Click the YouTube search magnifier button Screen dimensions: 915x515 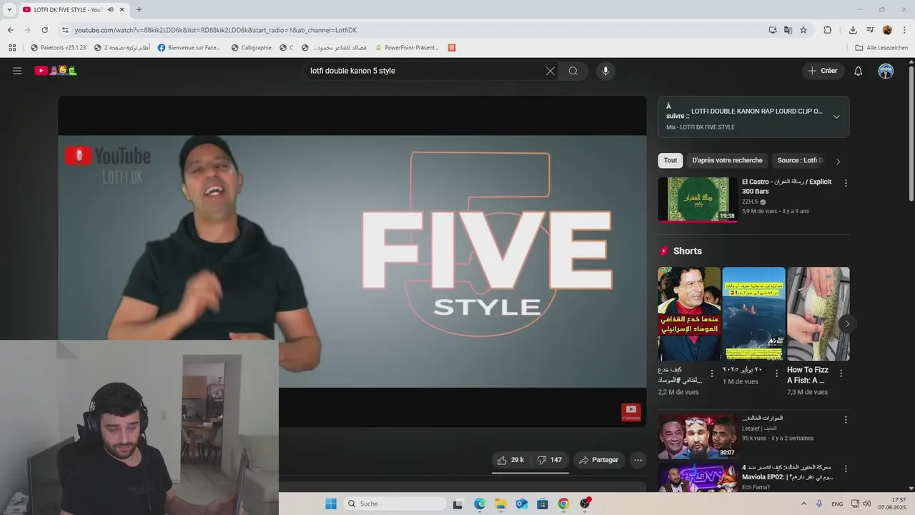(x=573, y=71)
